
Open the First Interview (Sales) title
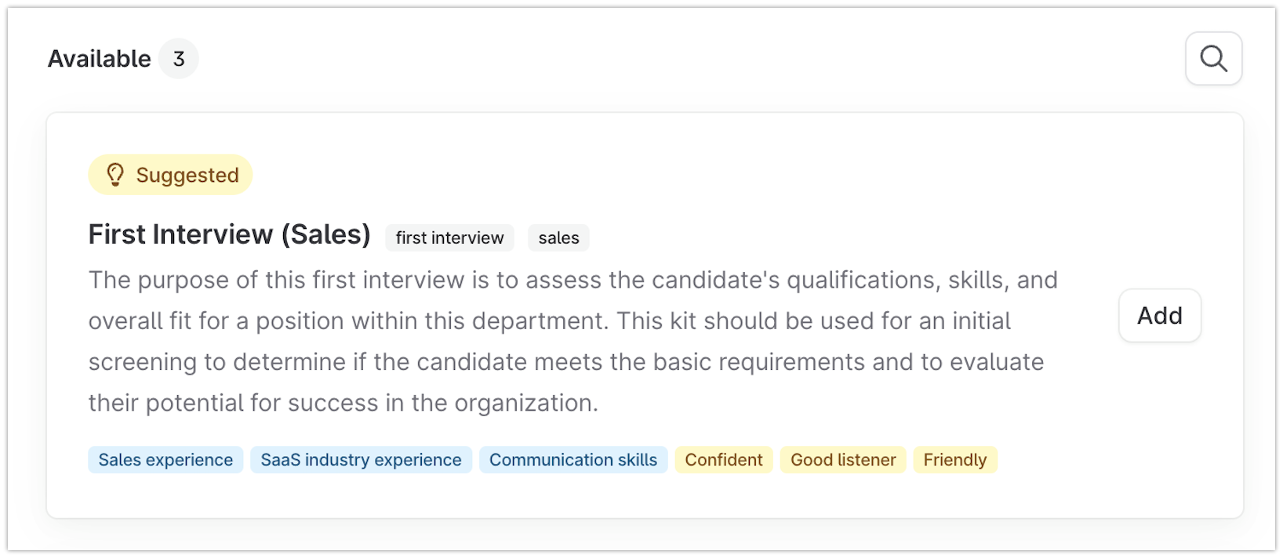coord(229,234)
